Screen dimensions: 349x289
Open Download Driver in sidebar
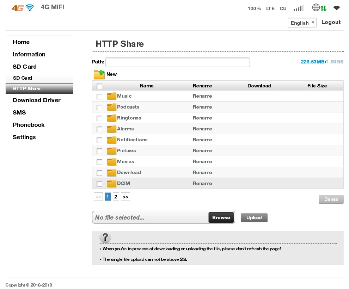pos(37,100)
